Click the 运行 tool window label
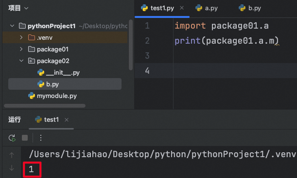Screen dimensions: 297x178 coord(15,120)
